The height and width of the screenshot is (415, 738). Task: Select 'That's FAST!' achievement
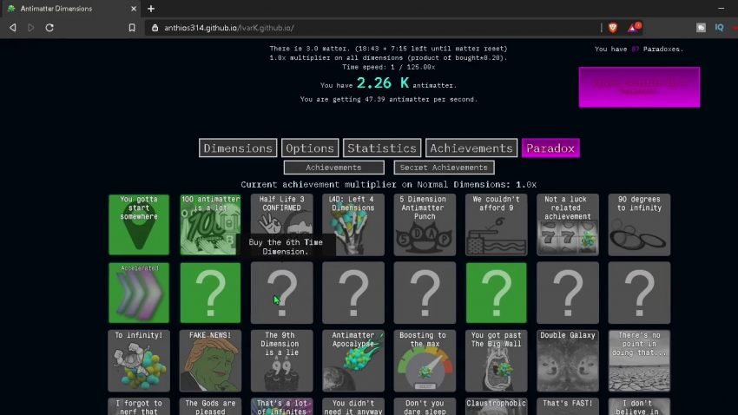coord(568,406)
